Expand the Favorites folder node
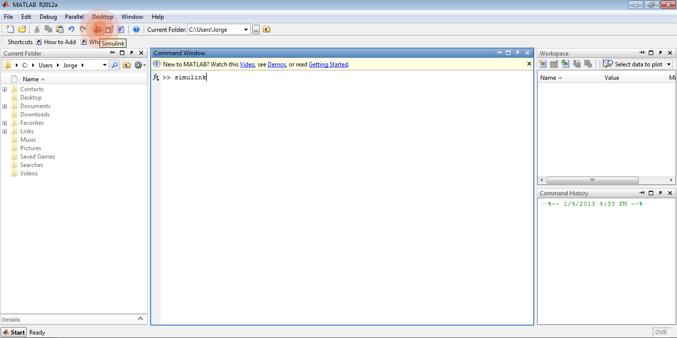The width and height of the screenshot is (677, 338). (5, 123)
